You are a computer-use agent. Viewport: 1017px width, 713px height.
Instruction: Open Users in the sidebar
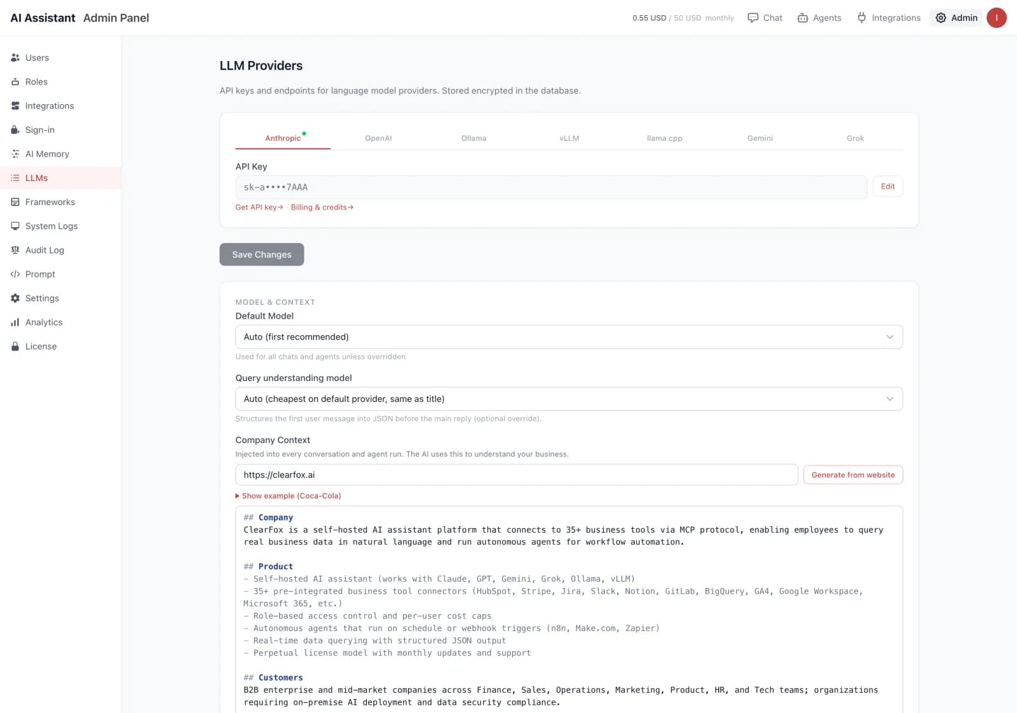(x=60, y=58)
